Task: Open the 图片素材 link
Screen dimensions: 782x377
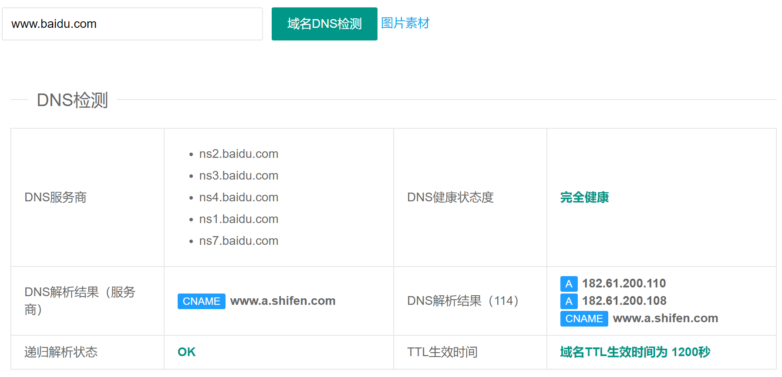Action: point(405,23)
